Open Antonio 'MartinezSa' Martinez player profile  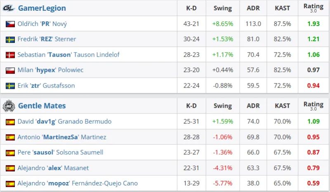(61, 137)
